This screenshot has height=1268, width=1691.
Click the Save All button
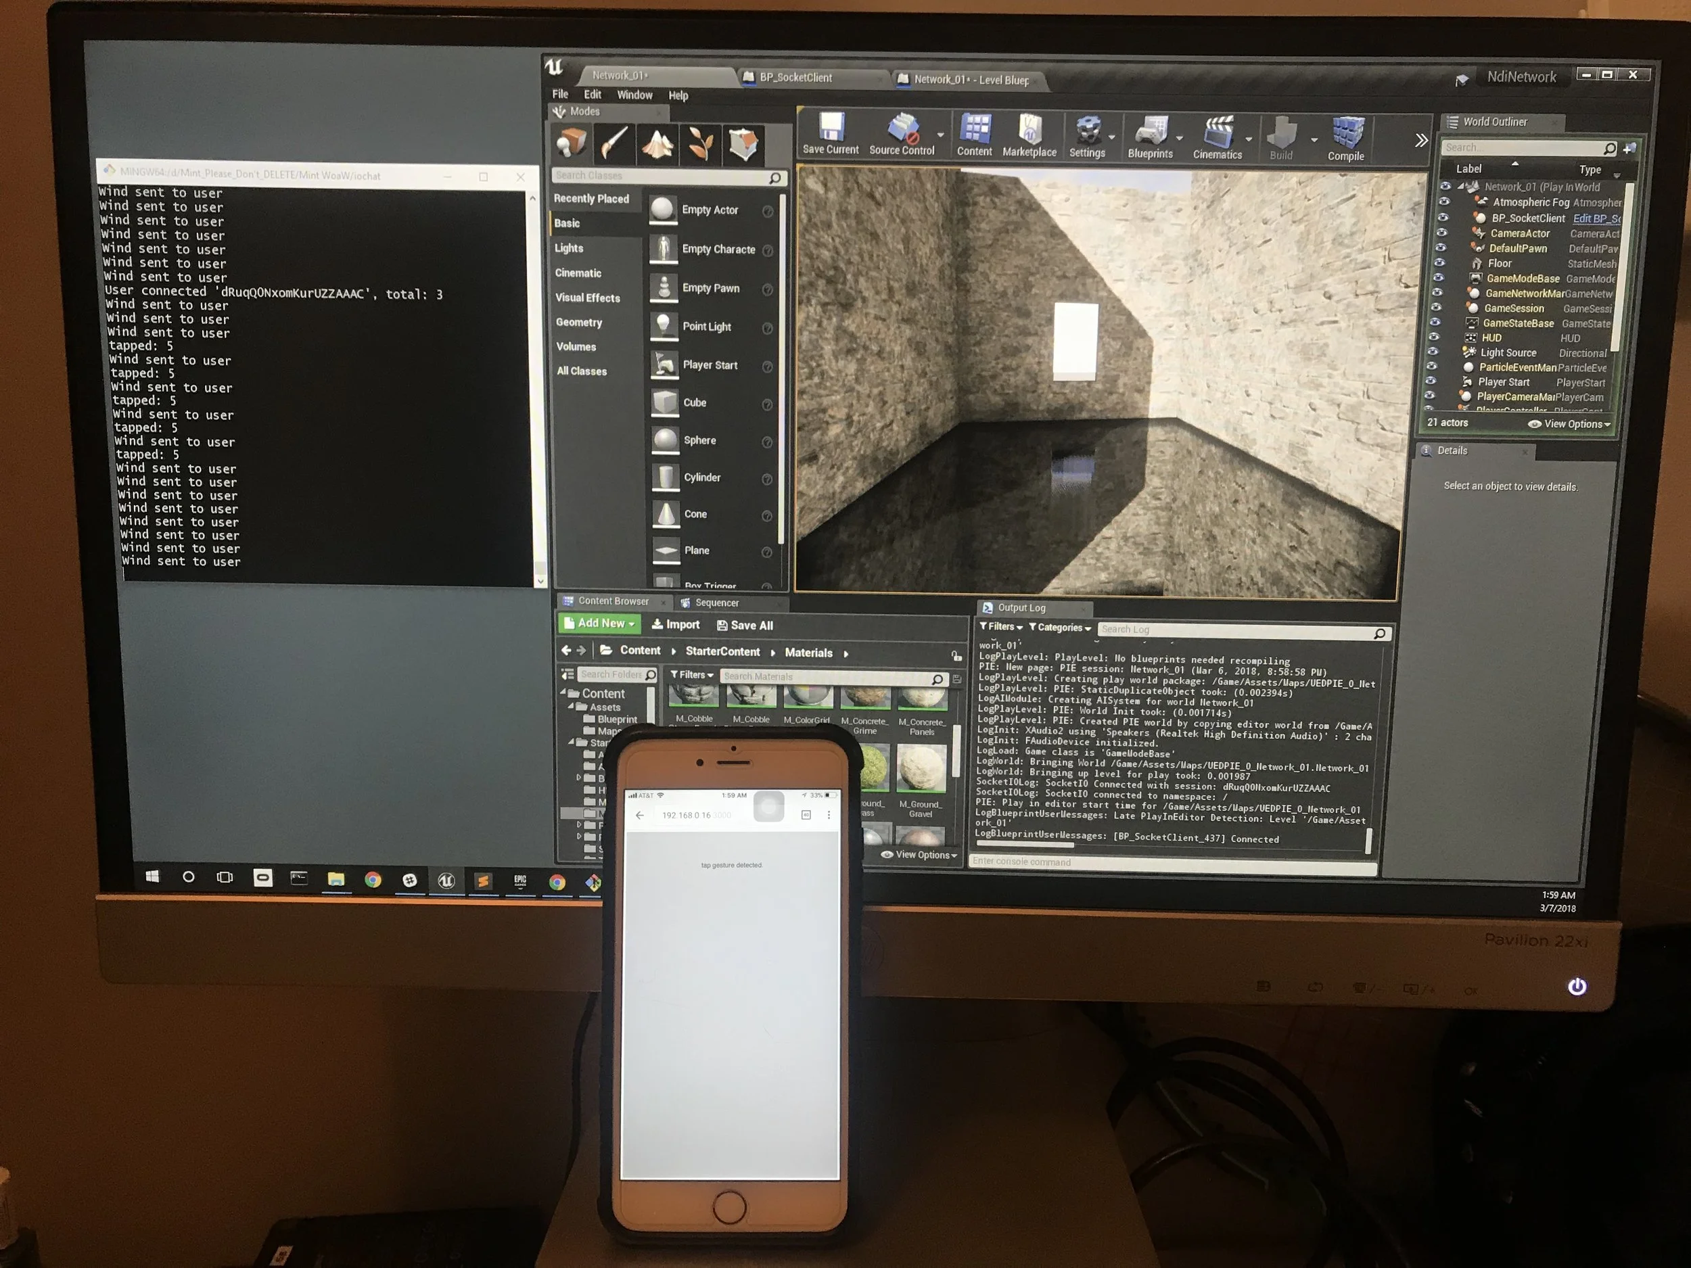tap(745, 626)
